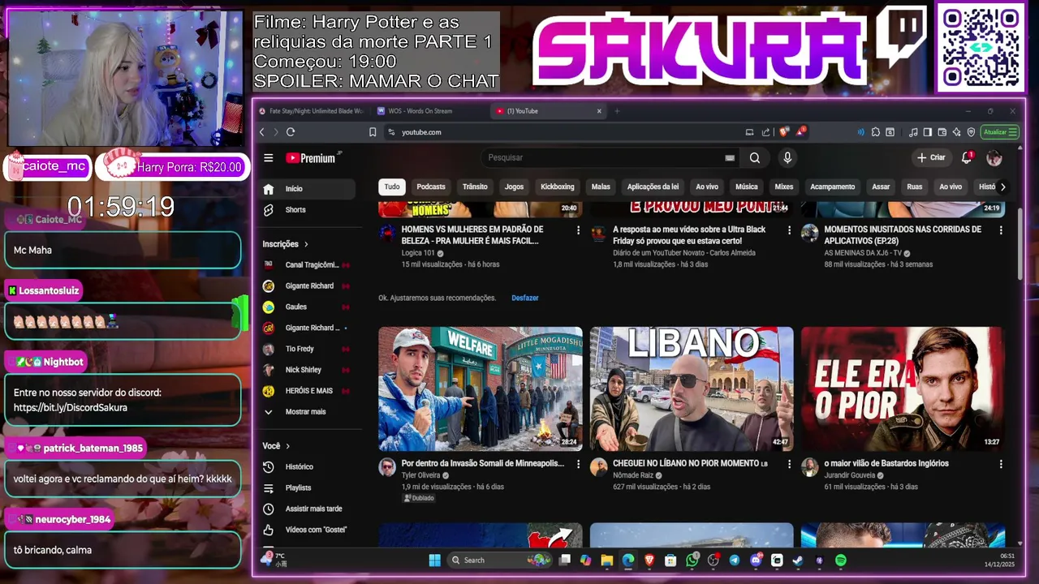Open the Tyler Oliveira channel link
This screenshot has height=584, width=1039.
(x=420, y=475)
